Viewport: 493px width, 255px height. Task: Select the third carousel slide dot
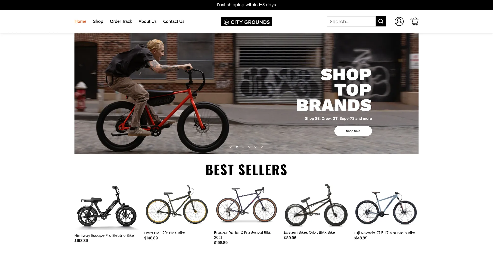[x=243, y=147]
